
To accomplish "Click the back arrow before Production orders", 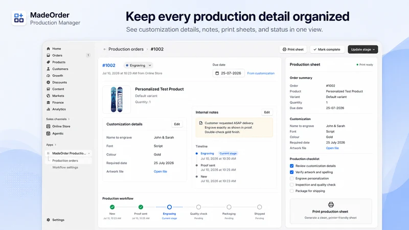I will 105,49.
